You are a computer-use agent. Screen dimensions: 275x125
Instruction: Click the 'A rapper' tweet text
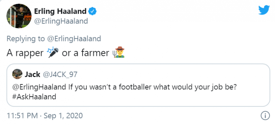coord(25,53)
